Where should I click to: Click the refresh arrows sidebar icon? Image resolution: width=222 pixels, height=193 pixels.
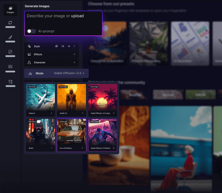[x=10, y=22]
